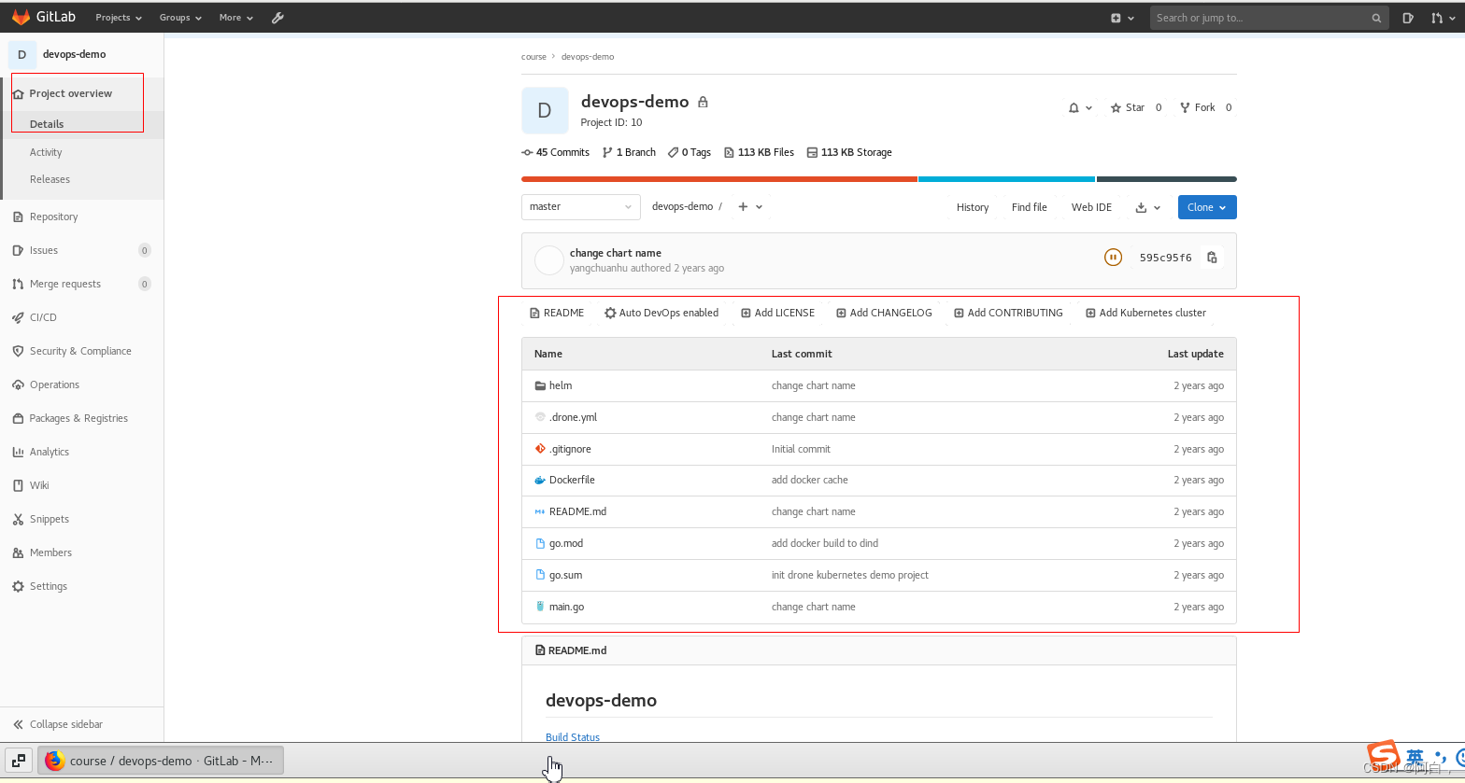Open the 113 KB Storage link

(x=849, y=152)
